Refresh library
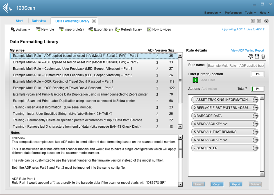Viewport: 274px width, 195px height. [x=128, y=29]
